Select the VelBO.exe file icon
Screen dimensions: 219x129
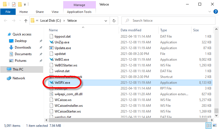pos(51,60)
